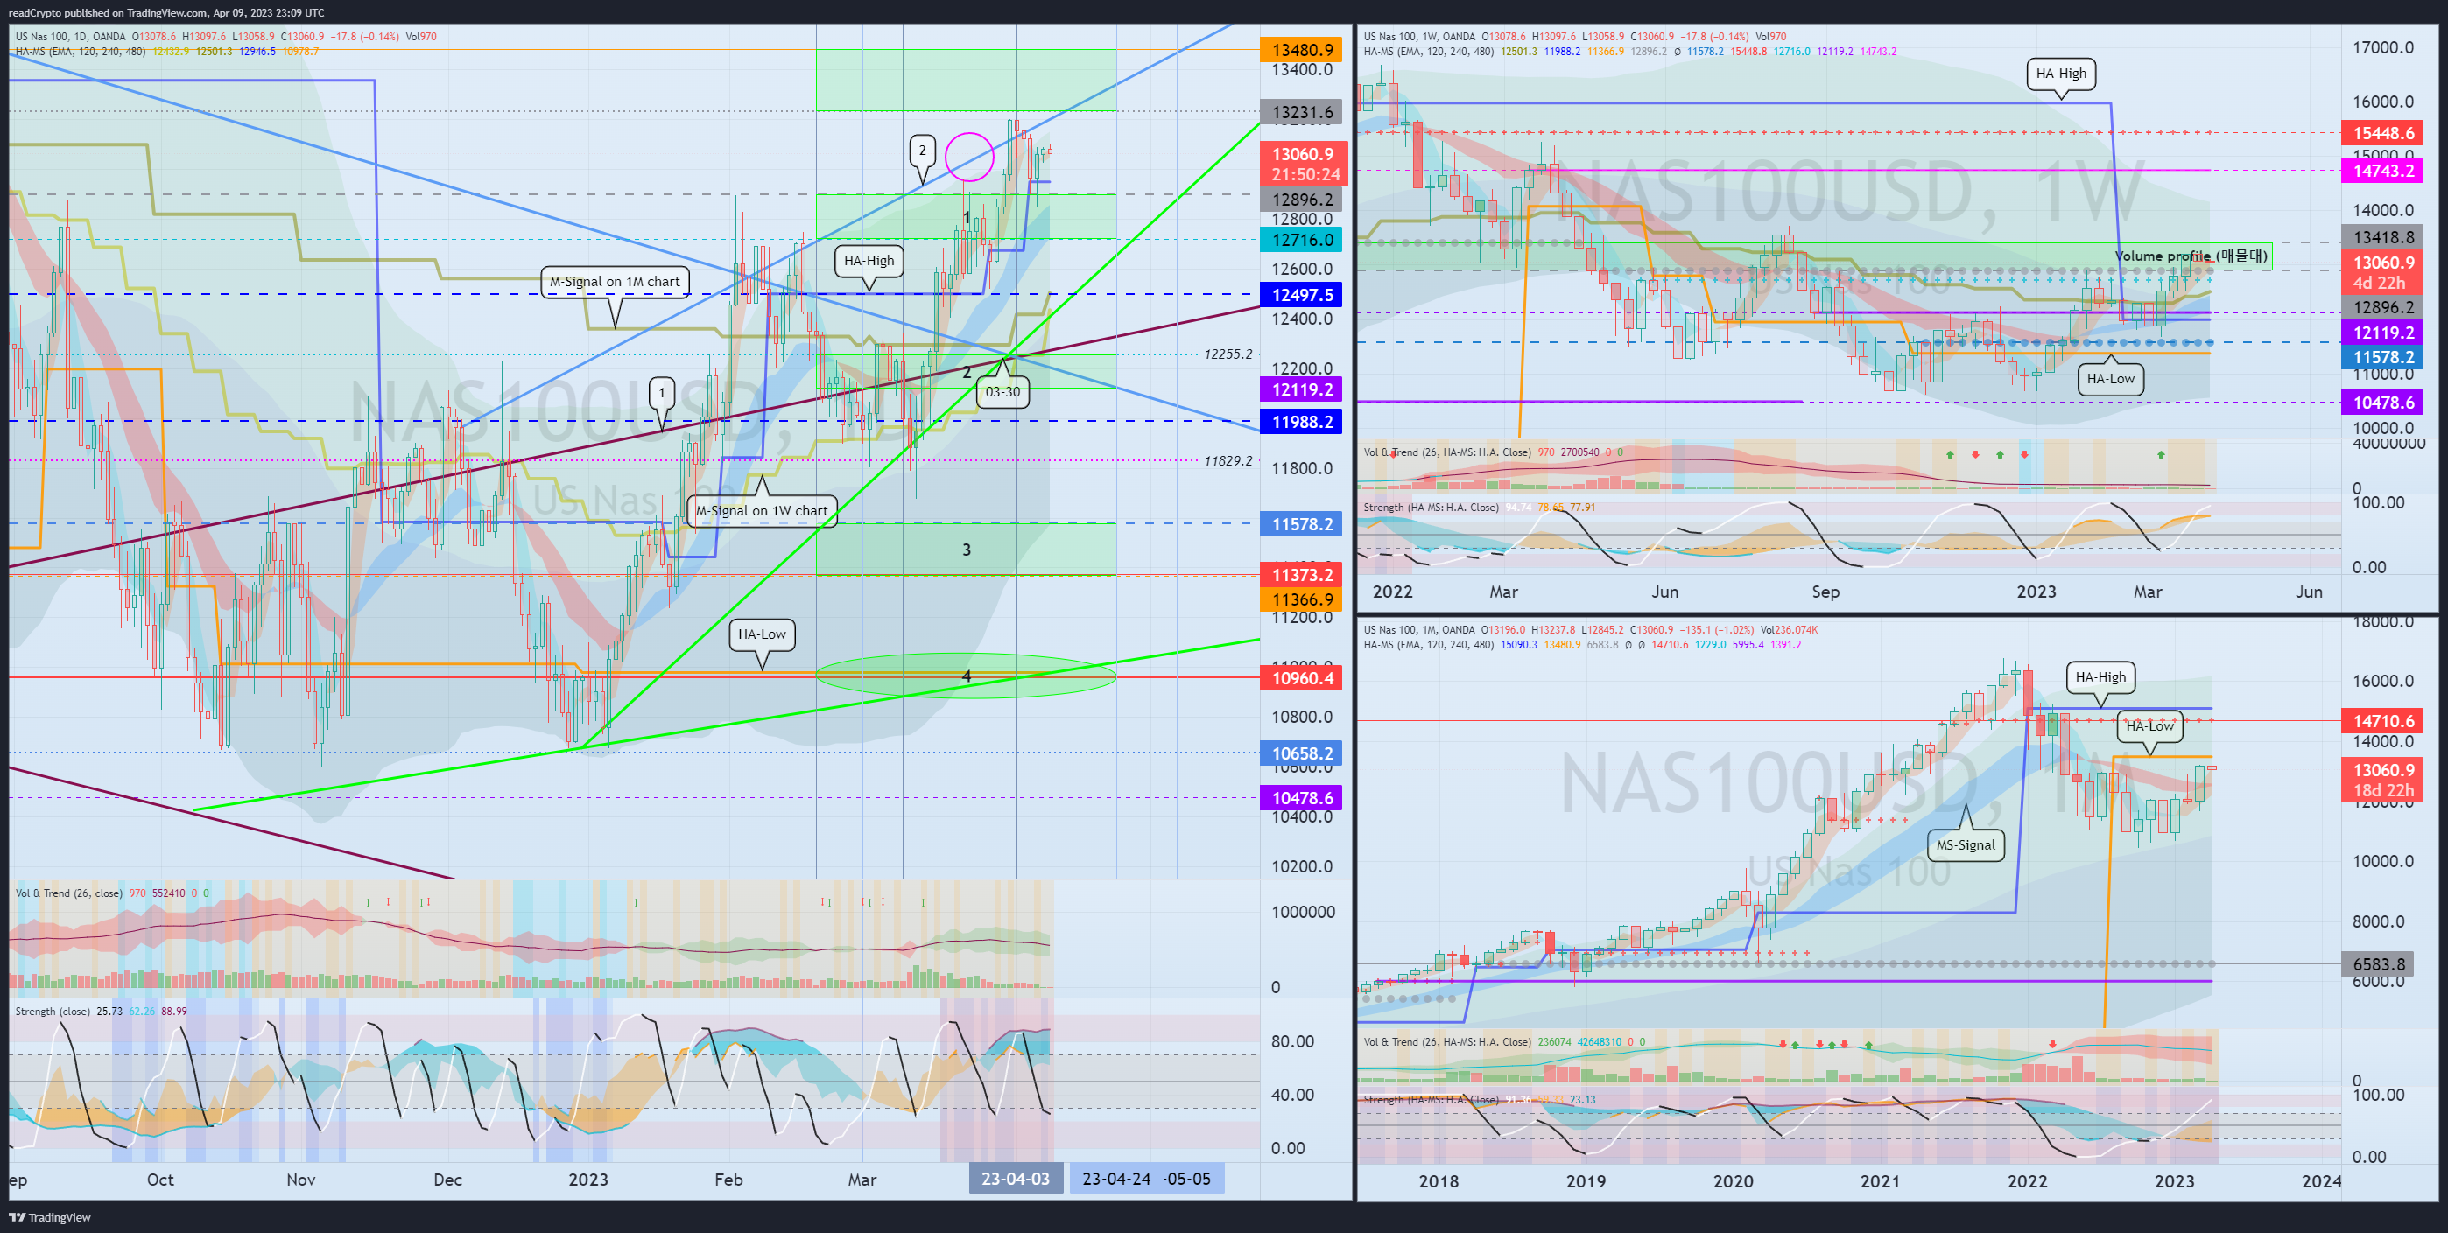2448x1233 pixels.
Task: Click '2024' on monthly chart time axis
Action: 2322,1180
